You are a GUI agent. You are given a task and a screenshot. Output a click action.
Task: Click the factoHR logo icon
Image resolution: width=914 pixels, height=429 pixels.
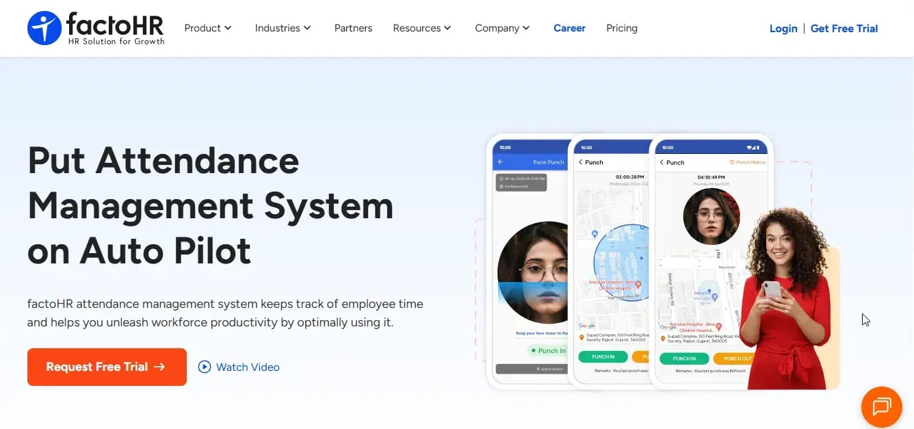pos(44,28)
